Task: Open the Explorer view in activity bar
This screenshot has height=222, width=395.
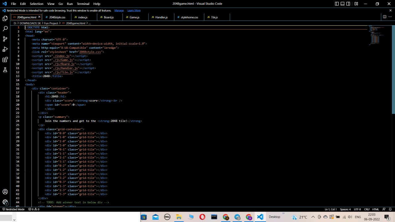Action: click(x=5, y=18)
